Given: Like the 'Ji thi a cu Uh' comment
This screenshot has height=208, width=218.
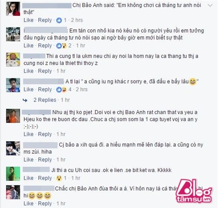Looking at the screenshot, I should coord(28,178).
